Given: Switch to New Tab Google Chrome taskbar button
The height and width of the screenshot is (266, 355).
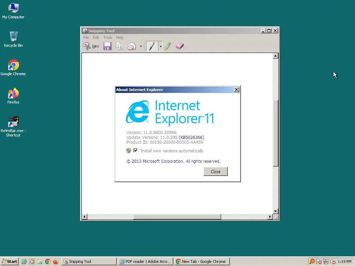Looking at the screenshot, I should (202, 261).
